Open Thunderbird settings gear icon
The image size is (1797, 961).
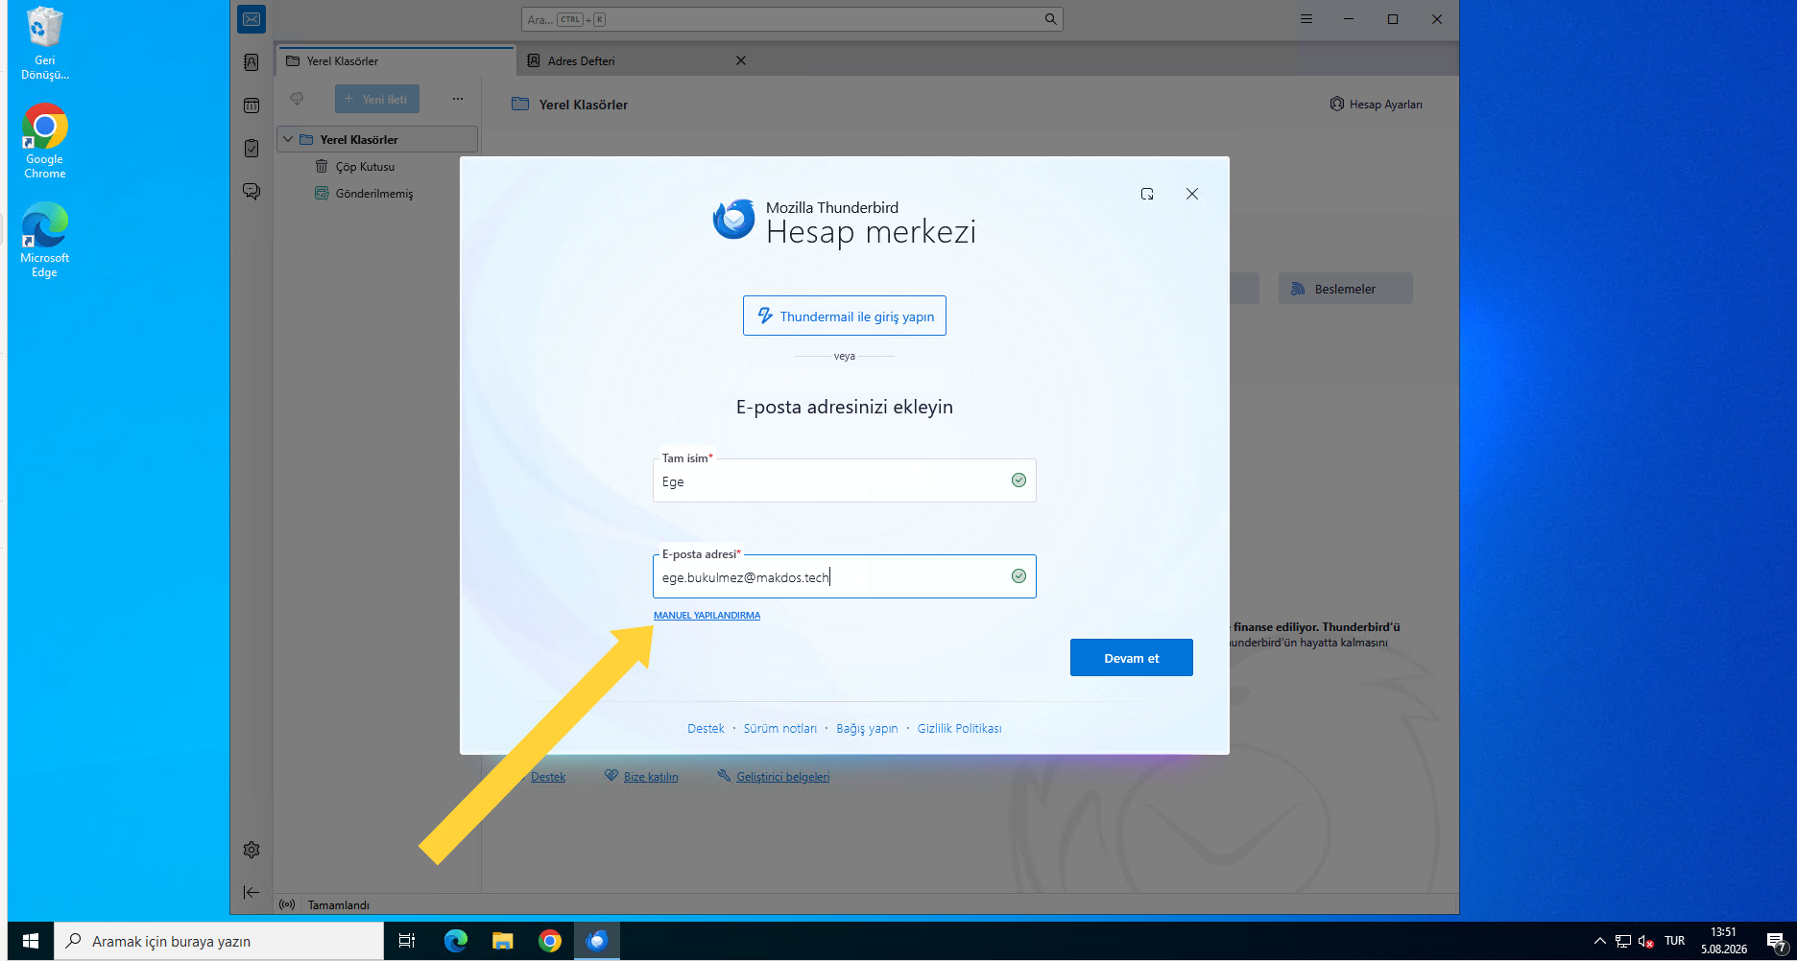tap(252, 850)
